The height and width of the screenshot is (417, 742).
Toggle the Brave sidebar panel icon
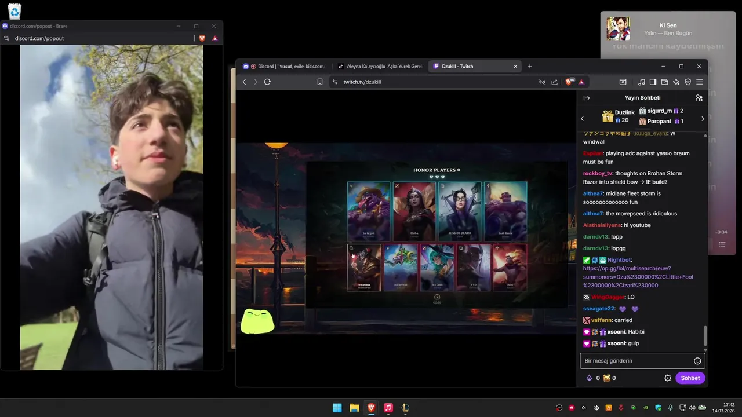click(653, 82)
